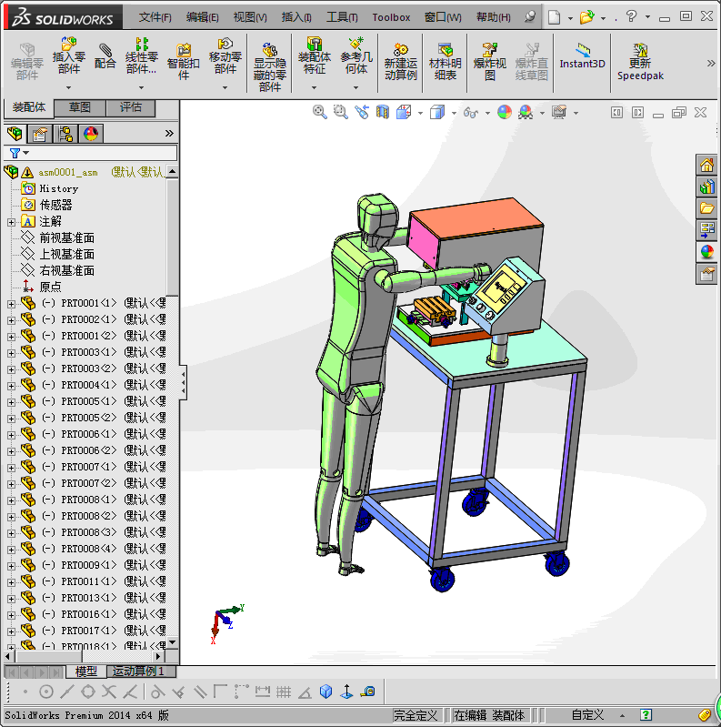Select the 原点 origin item
Viewport: 721px width, 727px height.
coord(50,287)
